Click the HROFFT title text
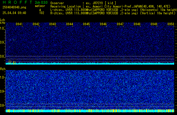The width and height of the screenshot is (177, 115). (x=17, y=2)
